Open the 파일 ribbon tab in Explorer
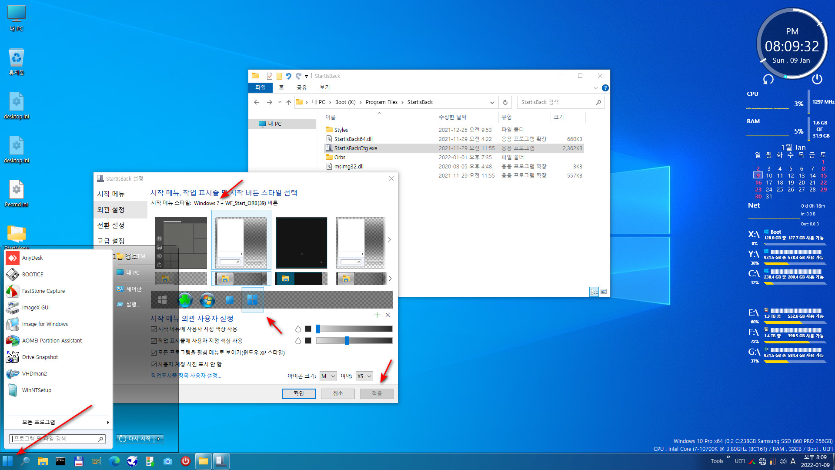The height and width of the screenshot is (470, 835). click(260, 87)
